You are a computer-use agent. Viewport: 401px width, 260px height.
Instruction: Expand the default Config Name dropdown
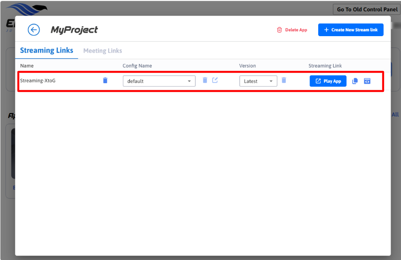[159, 81]
